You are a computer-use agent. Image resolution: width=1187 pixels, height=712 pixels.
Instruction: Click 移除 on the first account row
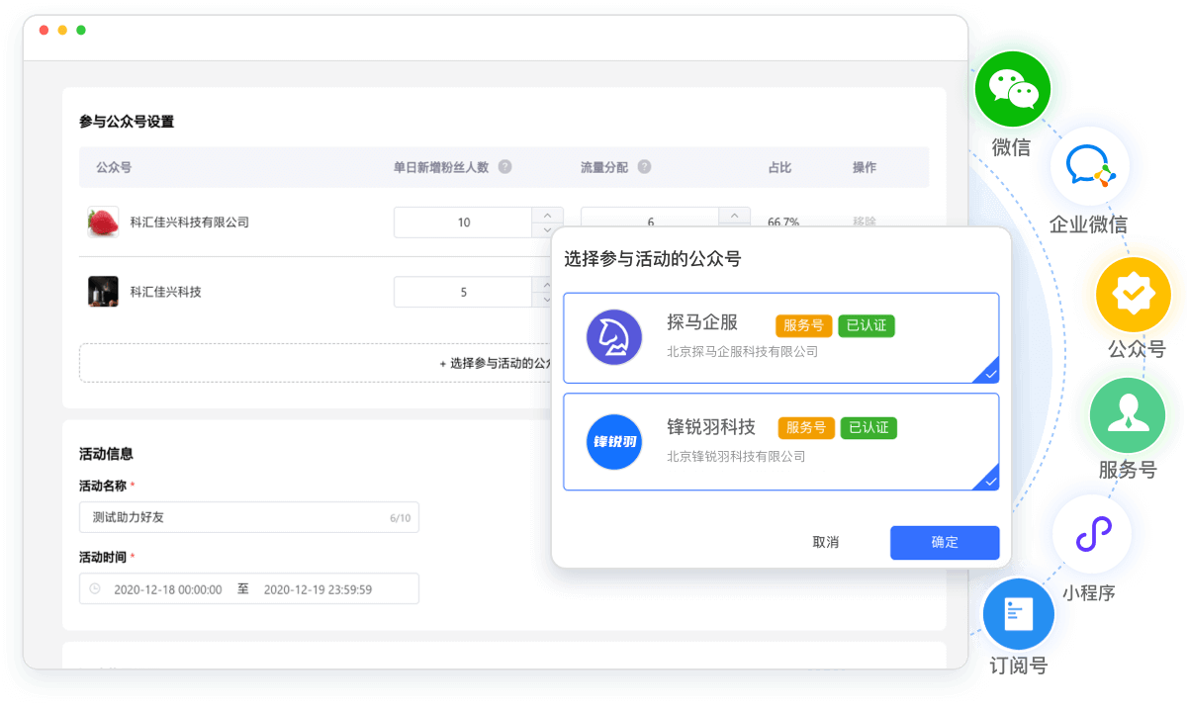click(x=865, y=222)
